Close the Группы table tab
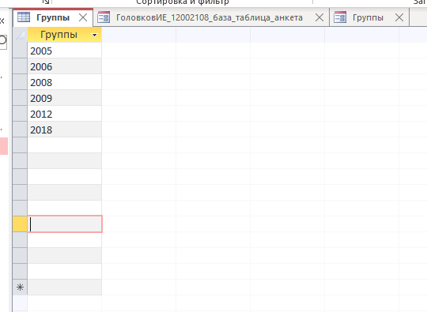 [83, 17]
